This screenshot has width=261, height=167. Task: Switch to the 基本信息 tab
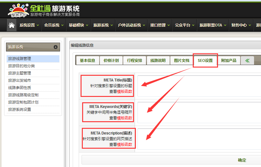click(88, 61)
